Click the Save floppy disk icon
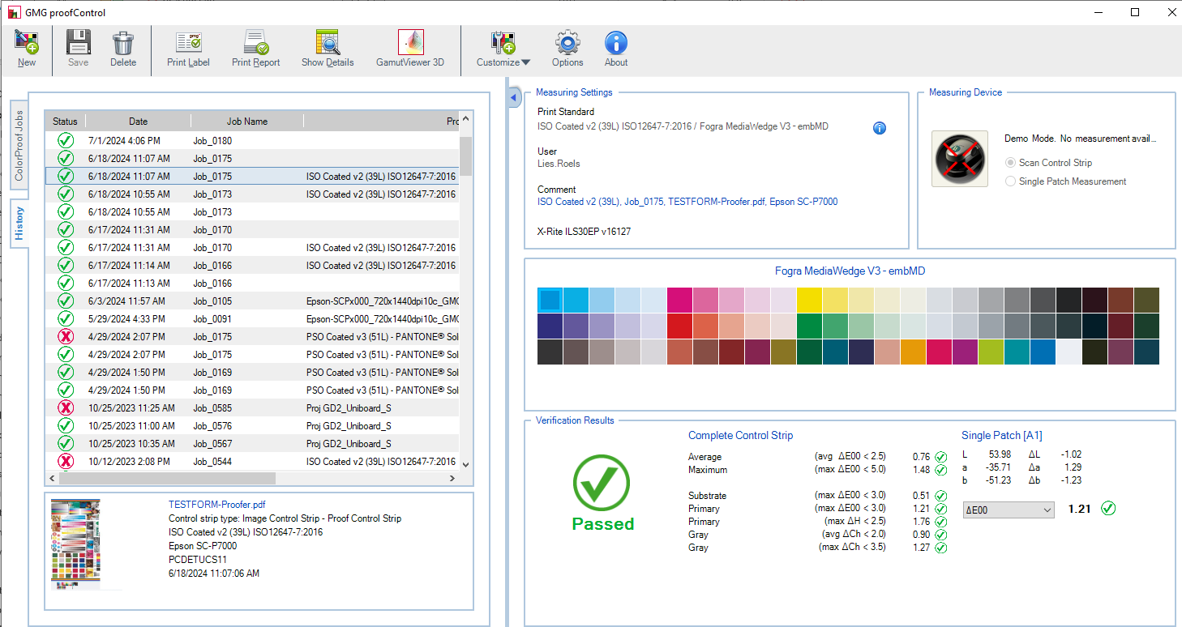 [78, 42]
